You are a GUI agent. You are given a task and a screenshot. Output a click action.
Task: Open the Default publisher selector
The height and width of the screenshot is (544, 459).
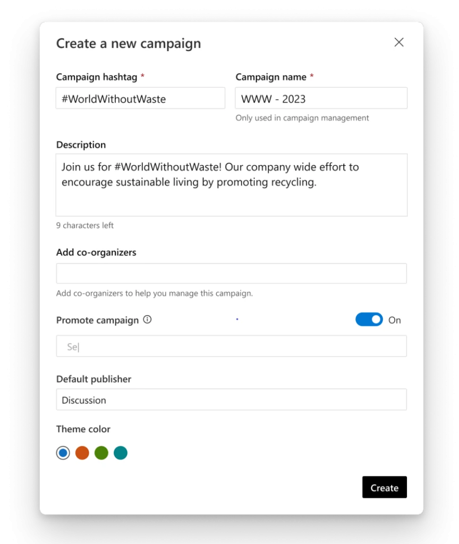point(231,399)
